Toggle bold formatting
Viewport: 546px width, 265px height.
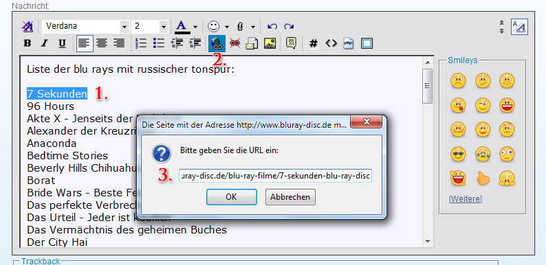[27, 43]
